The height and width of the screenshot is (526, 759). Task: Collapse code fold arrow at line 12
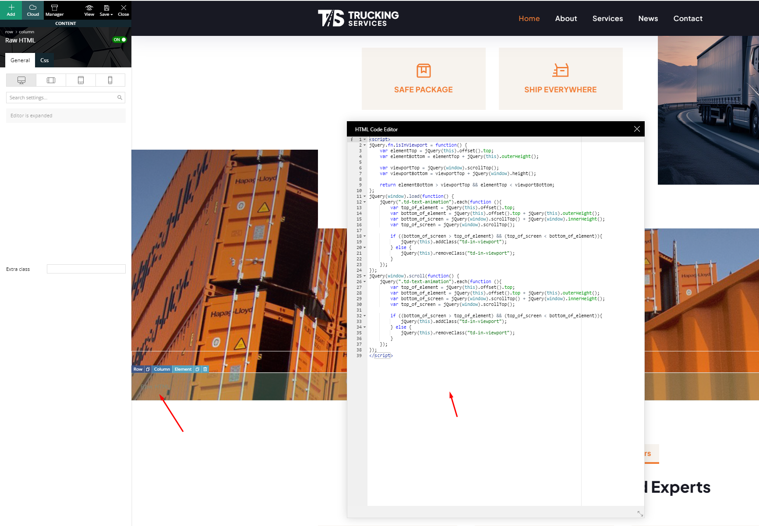click(x=364, y=202)
